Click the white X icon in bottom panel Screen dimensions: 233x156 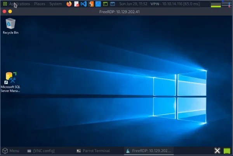coord(217,151)
